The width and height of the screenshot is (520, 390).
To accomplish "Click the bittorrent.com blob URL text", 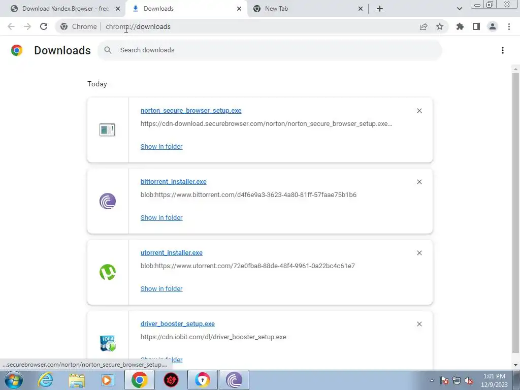I will coord(248,194).
